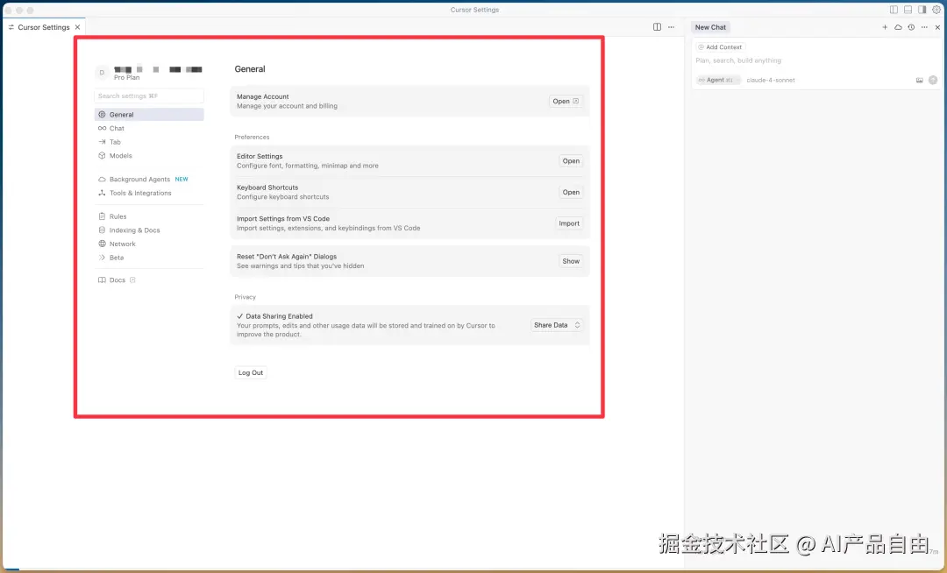
Task: Open the Beta settings section
Action: (x=149, y=258)
